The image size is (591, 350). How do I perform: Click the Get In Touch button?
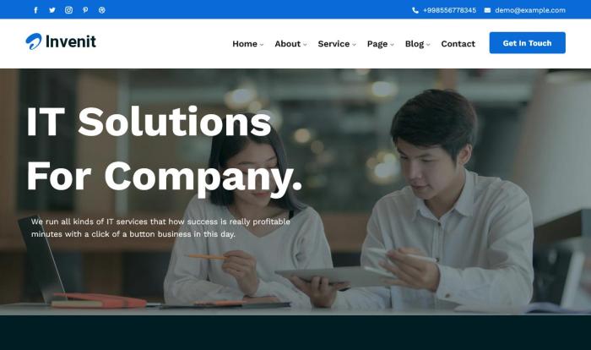[x=528, y=42]
